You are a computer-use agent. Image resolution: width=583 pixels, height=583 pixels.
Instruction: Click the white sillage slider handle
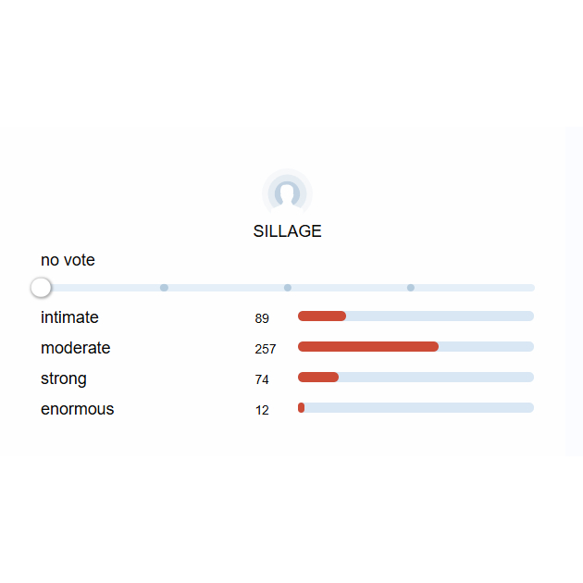[x=41, y=288]
